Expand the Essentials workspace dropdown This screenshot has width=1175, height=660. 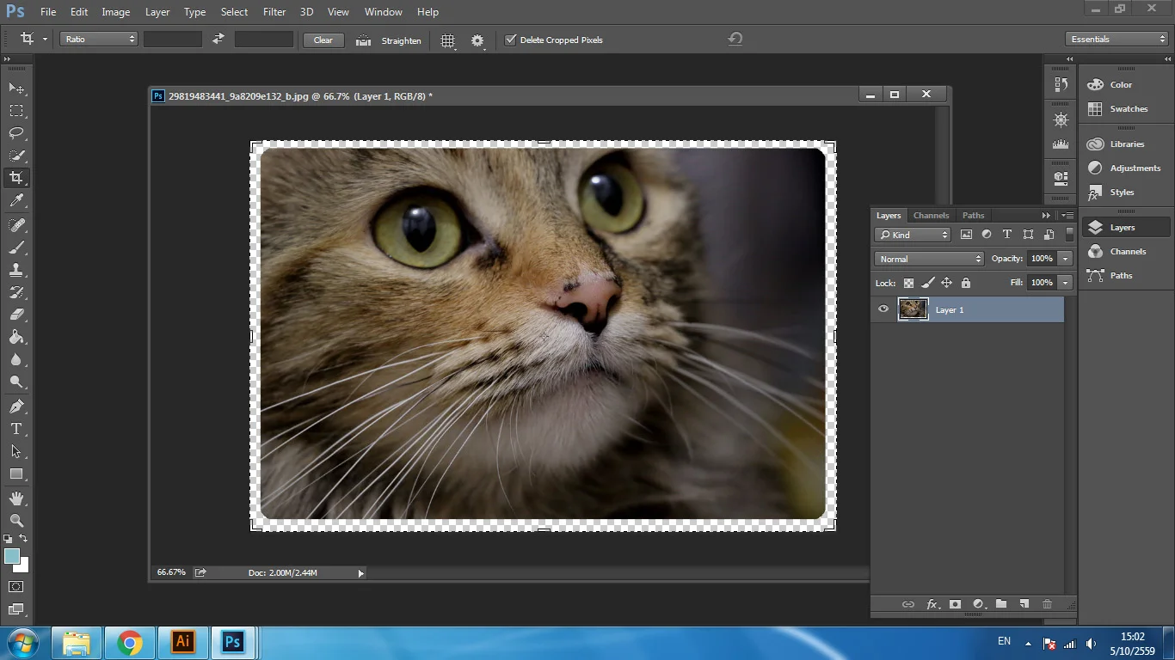pos(1116,40)
